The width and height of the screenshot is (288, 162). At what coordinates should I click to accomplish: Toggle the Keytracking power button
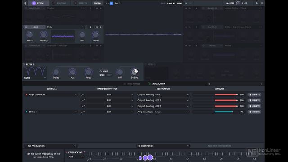(67, 152)
